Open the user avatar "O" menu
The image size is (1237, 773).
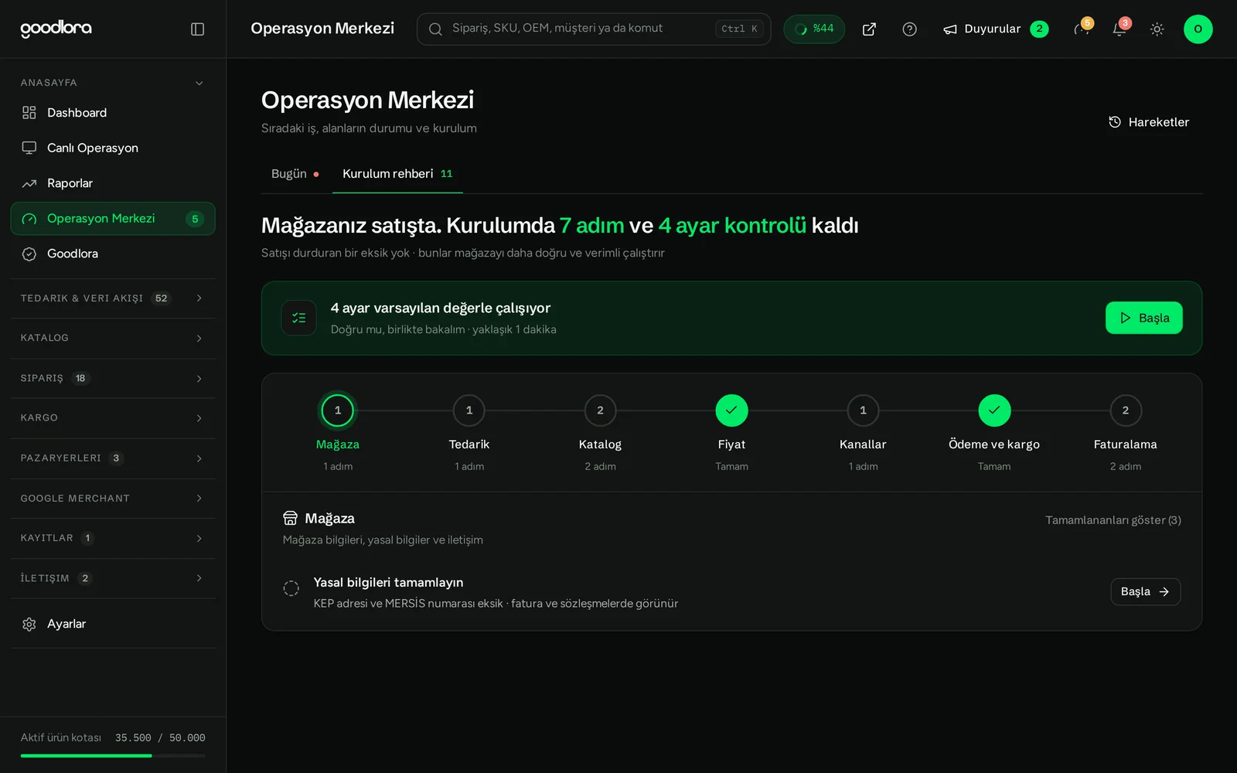[1198, 29]
